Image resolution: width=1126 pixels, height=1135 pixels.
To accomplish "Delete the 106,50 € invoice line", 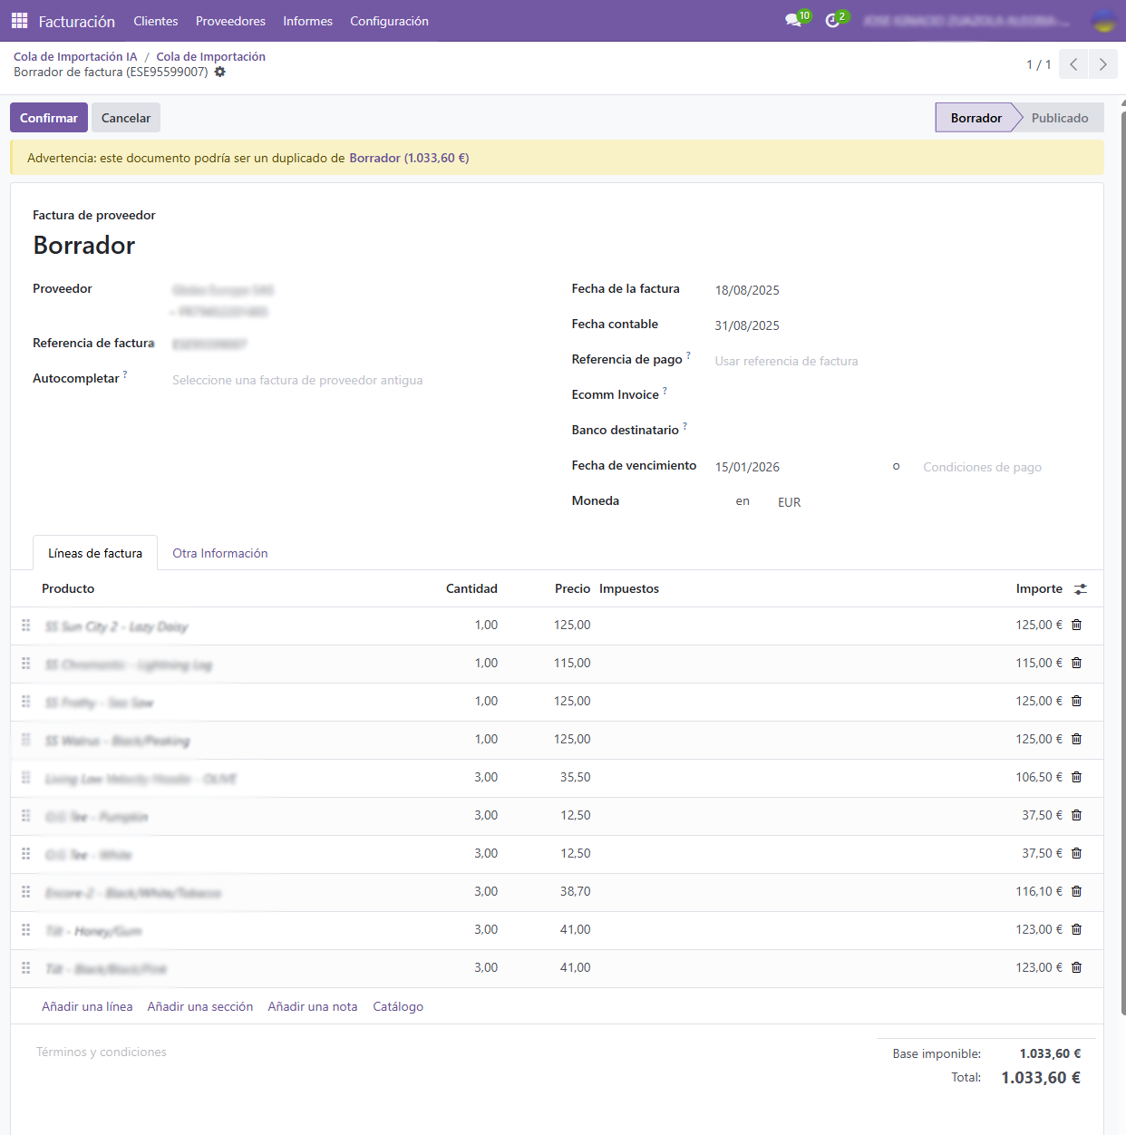I will (x=1077, y=777).
